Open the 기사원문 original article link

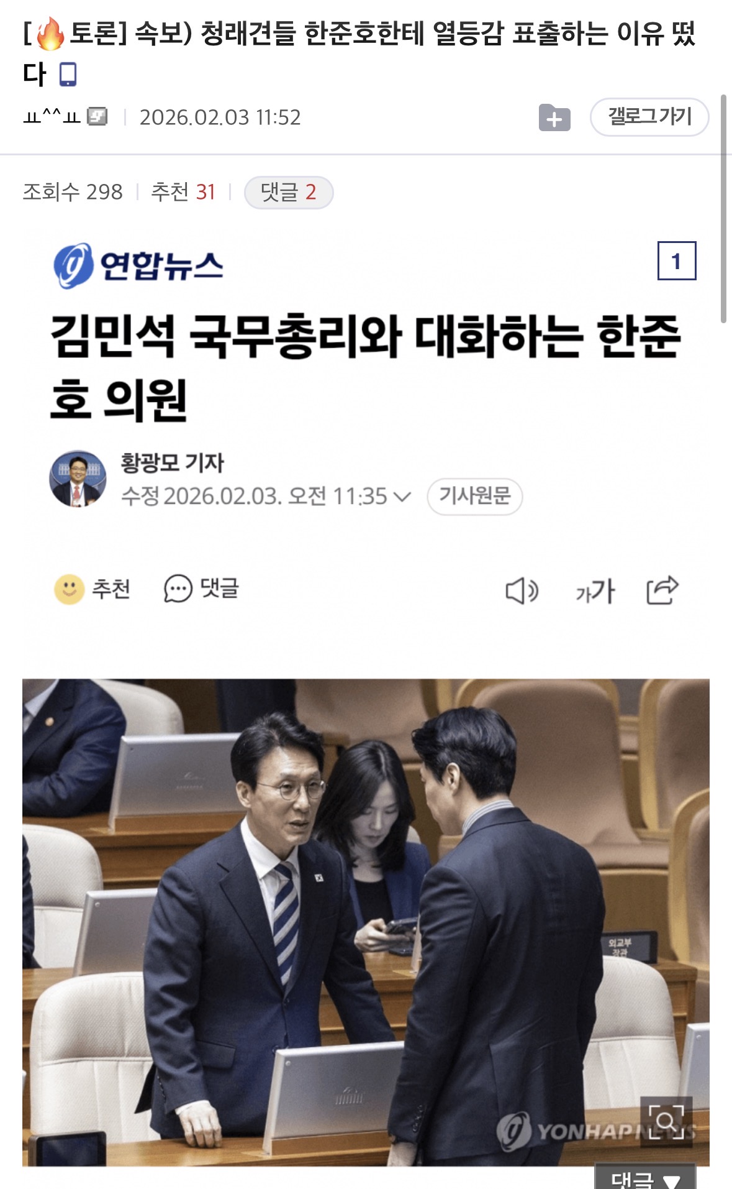475,496
